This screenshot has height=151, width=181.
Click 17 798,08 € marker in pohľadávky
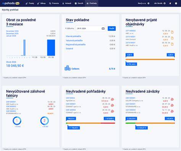pyautogui.click(x=74, y=128)
